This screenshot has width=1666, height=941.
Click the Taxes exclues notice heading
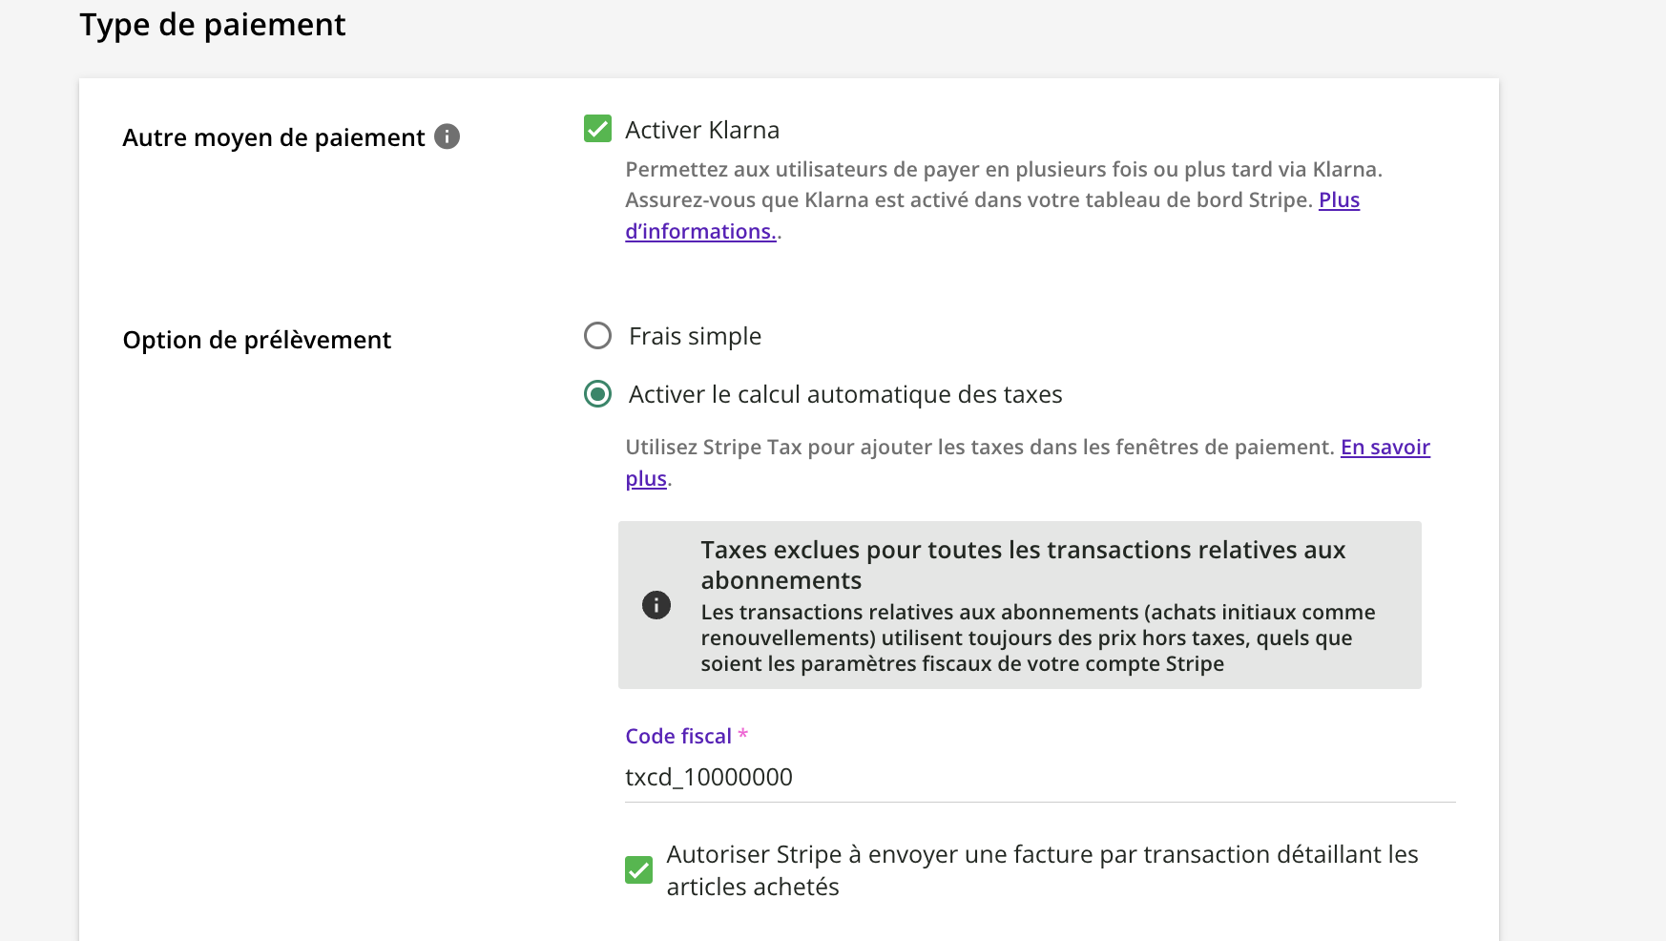click(1023, 564)
